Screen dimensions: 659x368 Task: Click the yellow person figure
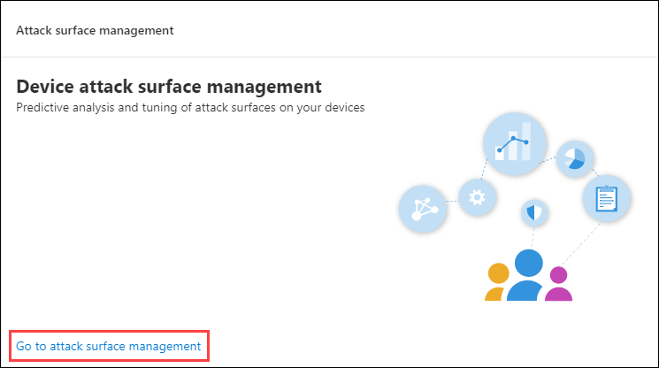tap(496, 281)
